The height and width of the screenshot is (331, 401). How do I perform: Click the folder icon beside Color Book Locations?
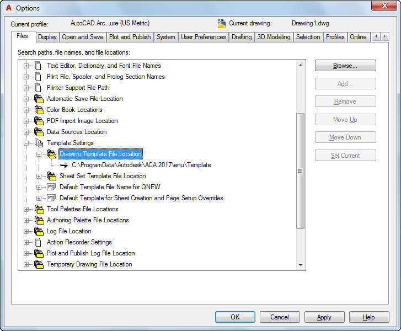[x=39, y=110]
